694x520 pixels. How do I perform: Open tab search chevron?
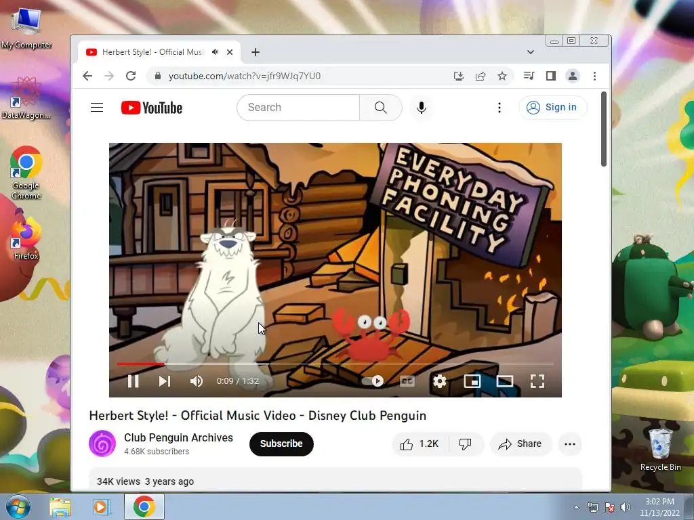(530, 52)
